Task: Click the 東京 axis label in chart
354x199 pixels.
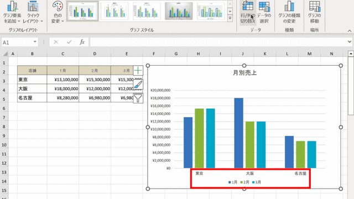Action: click(x=199, y=173)
